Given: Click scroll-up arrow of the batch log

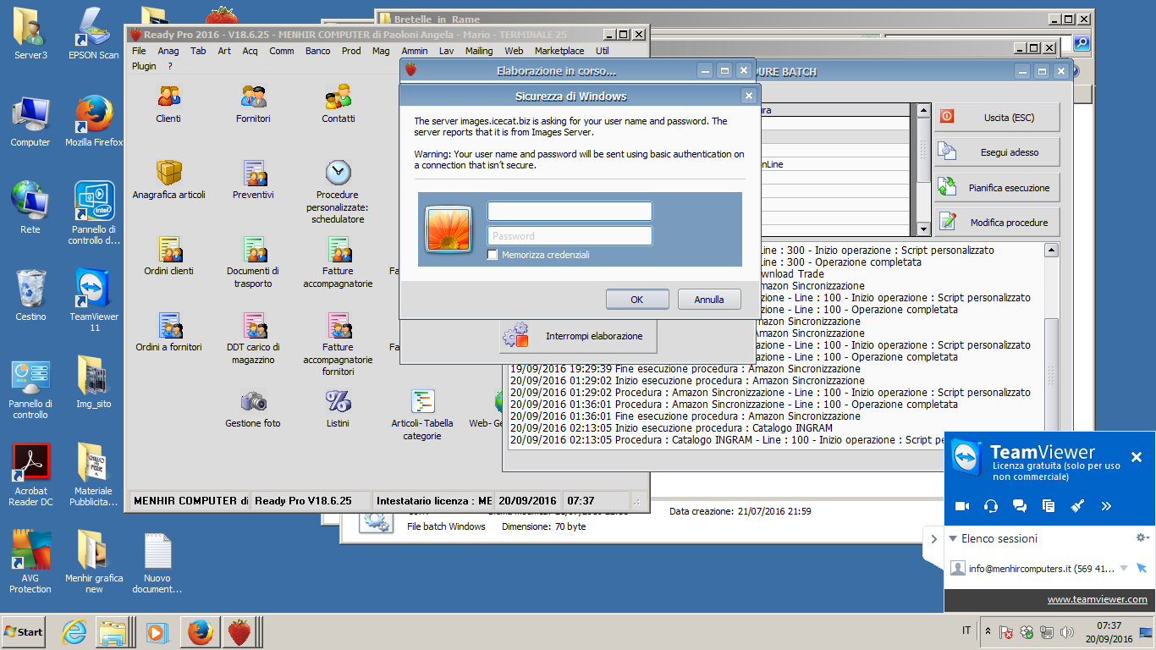Looking at the screenshot, I should point(1051,251).
